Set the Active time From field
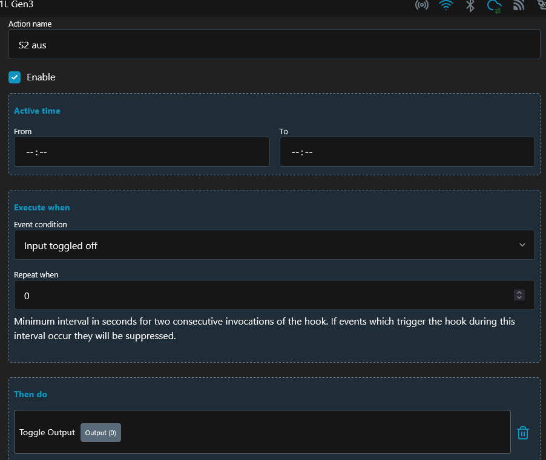Screen dimensions: 546x460 point(142,152)
